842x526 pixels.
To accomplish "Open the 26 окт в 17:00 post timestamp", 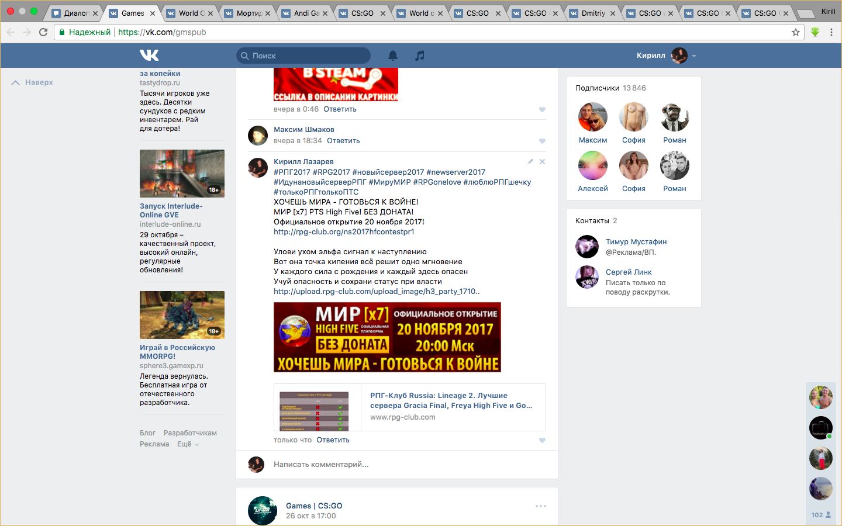I will (311, 516).
